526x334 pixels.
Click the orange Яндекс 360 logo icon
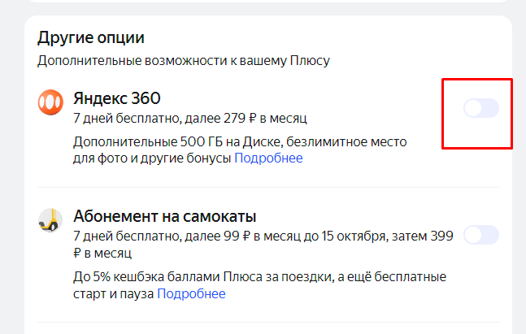click(50, 102)
